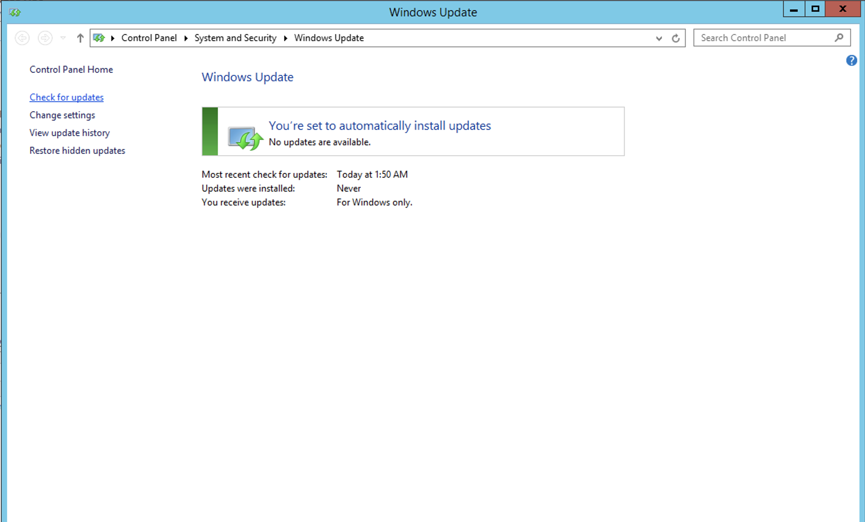
Task: Expand the arrow after Control Panel breadcrumb
Action: coord(186,38)
